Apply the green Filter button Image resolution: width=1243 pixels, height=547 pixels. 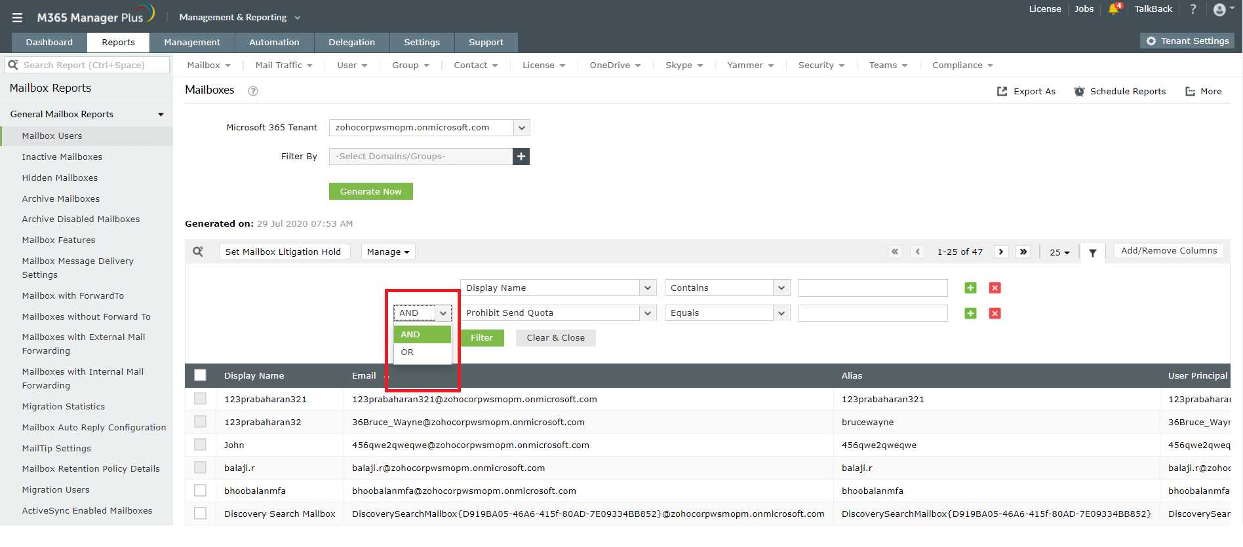(x=482, y=338)
